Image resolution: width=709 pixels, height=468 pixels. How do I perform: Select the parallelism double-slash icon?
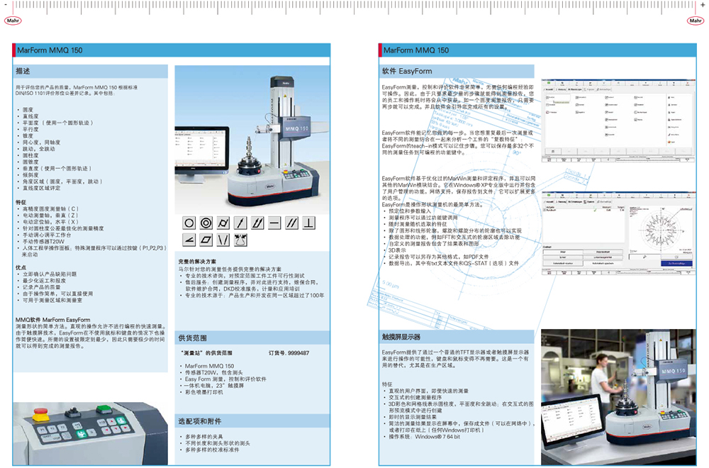(x=291, y=223)
